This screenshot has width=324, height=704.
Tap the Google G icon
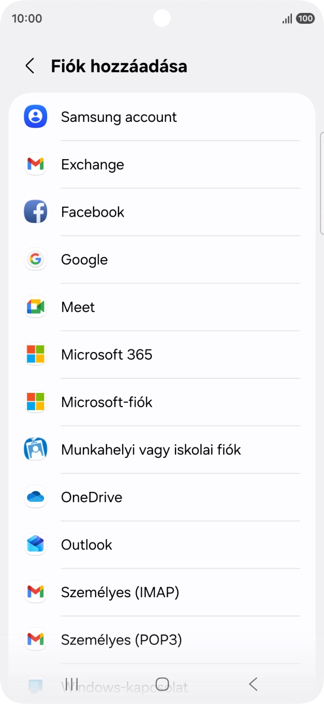[35, 259]
